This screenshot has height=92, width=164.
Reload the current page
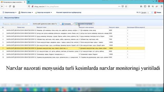coord(10,6)
